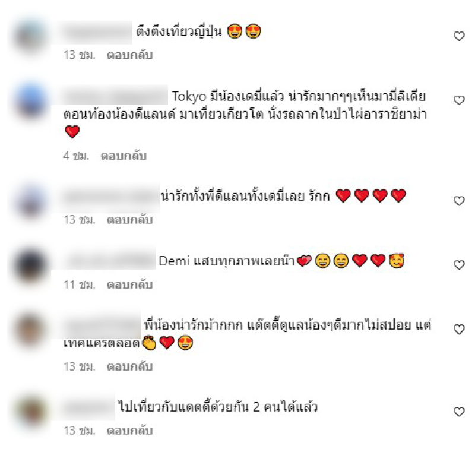
Task: Like the พี่น้องน่ารักม้ากกก comment
Action: (x=459, y=330)
